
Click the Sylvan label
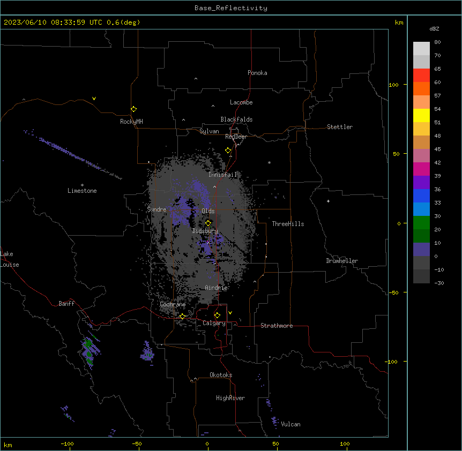(209, 131)
